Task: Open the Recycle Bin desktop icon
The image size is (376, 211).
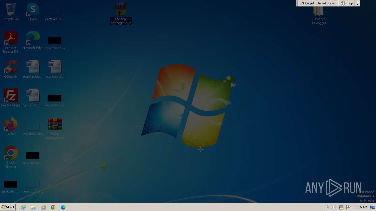Action: [x=11, y=12]
